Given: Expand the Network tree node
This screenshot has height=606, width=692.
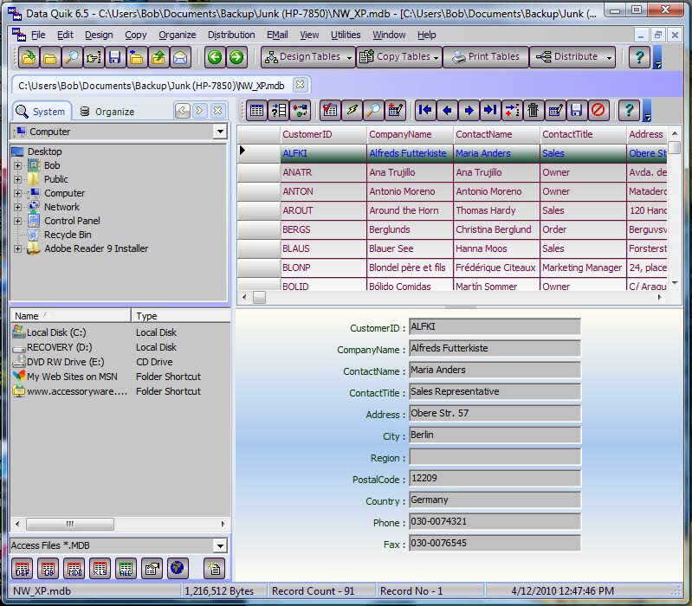Looking at the screenshot, I should point(17,208).
